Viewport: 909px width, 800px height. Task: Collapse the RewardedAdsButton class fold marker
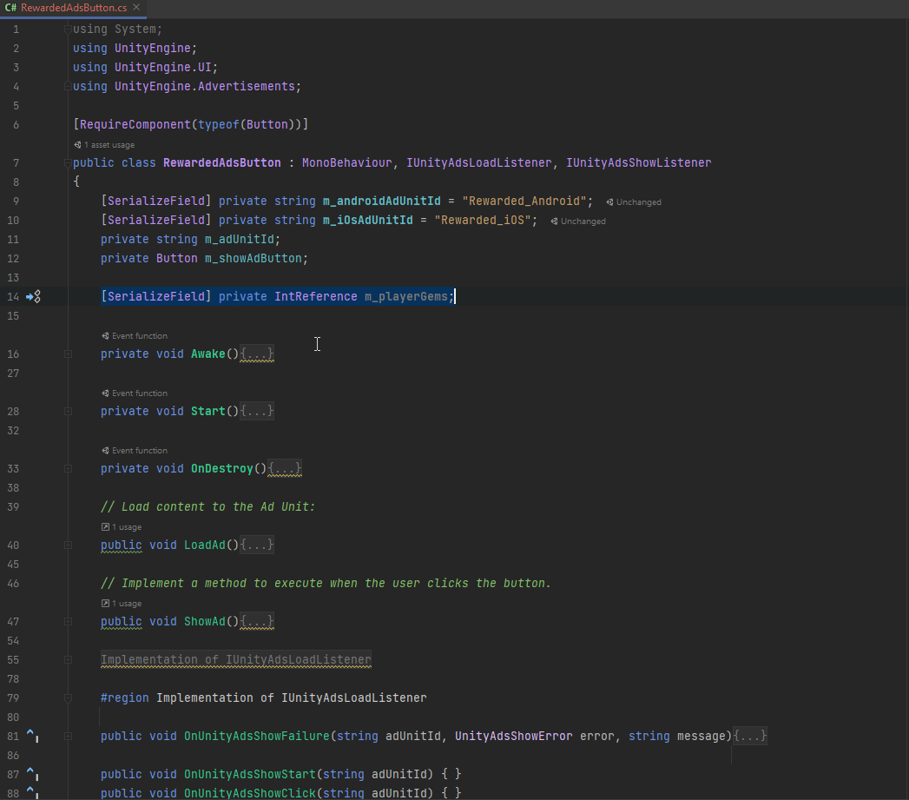point(68,163)
